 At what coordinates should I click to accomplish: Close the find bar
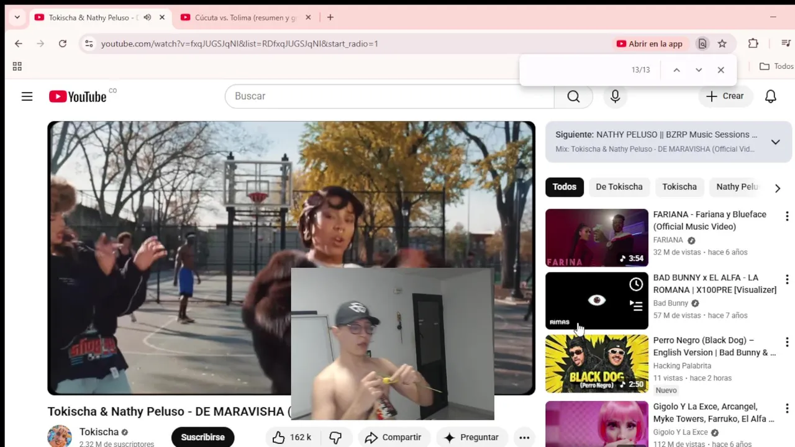[x=720, y=70]
